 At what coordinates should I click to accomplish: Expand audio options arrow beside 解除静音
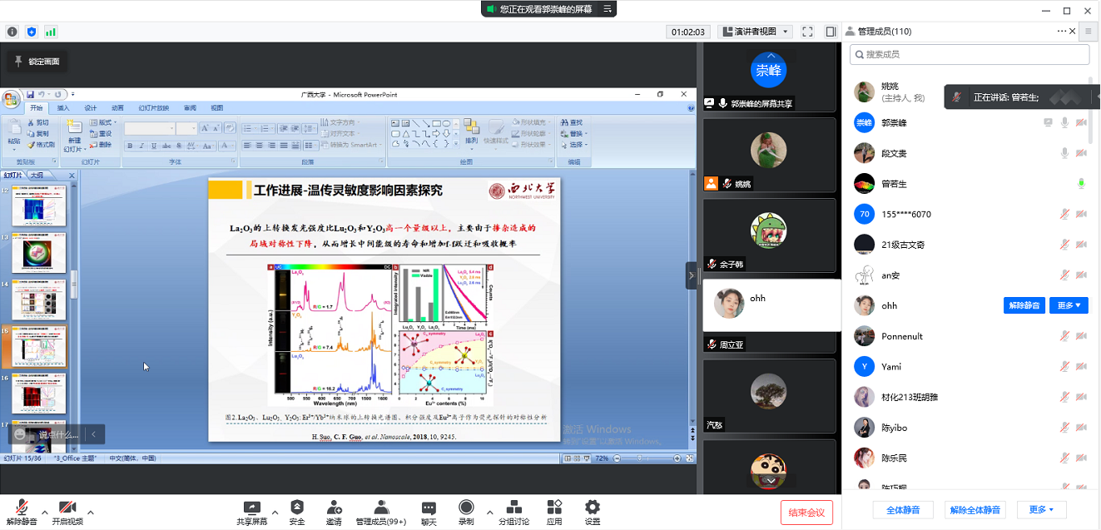[43, 512]
